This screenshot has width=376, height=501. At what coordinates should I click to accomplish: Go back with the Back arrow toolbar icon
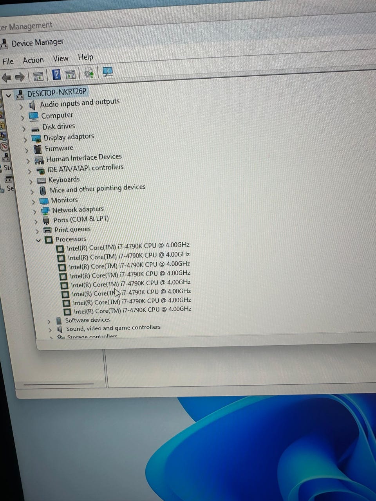6,77
